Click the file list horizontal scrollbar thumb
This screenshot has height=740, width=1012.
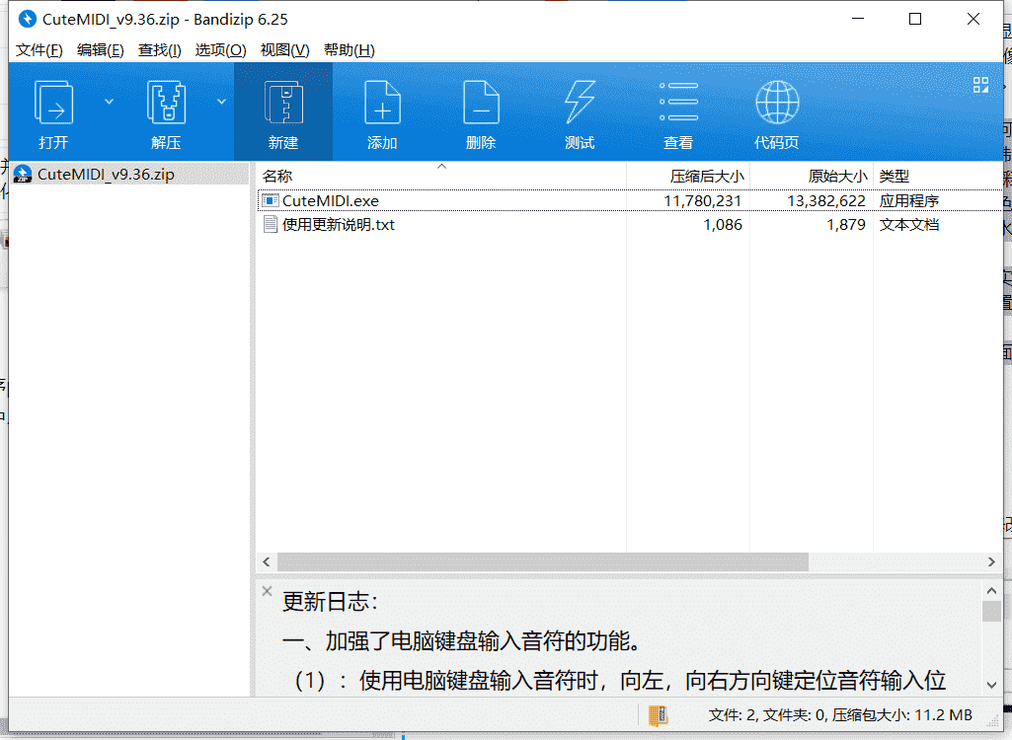tap(543, 562)
